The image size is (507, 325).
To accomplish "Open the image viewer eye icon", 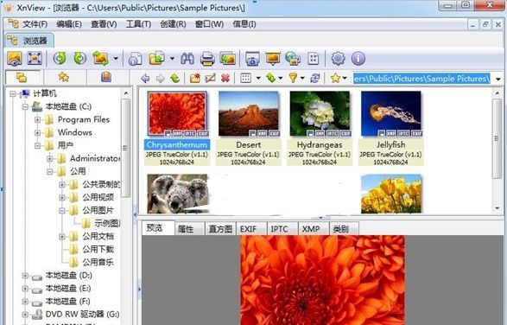I will click(15, 59).
